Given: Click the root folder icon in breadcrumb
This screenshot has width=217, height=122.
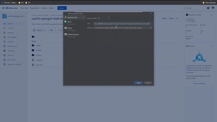Looking at the screenshot, I should (x=33, y=37).
